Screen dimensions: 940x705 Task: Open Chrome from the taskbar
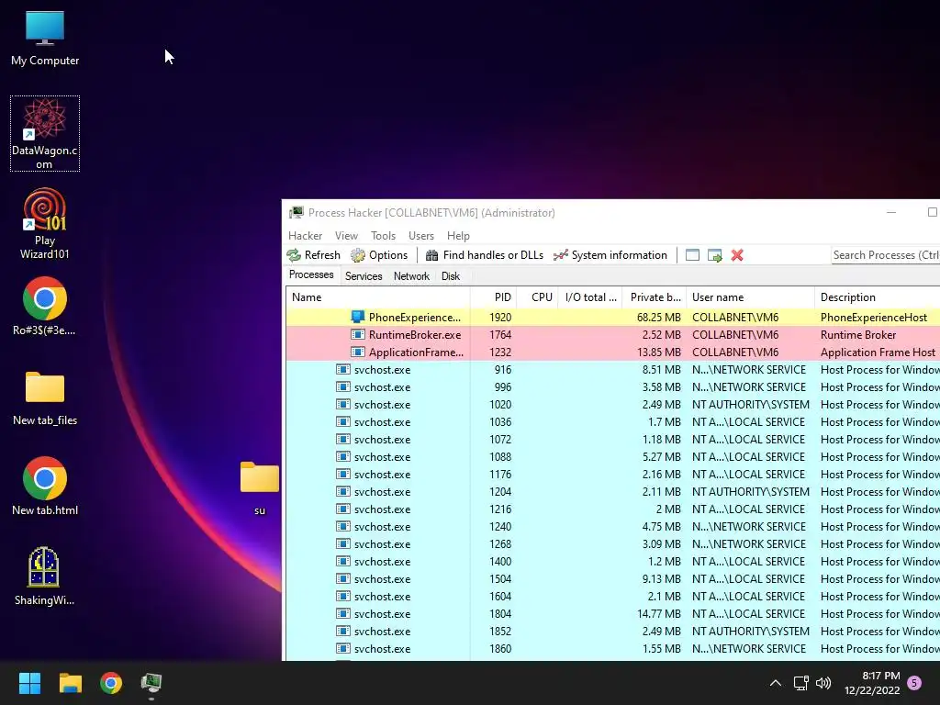(111, 683)
